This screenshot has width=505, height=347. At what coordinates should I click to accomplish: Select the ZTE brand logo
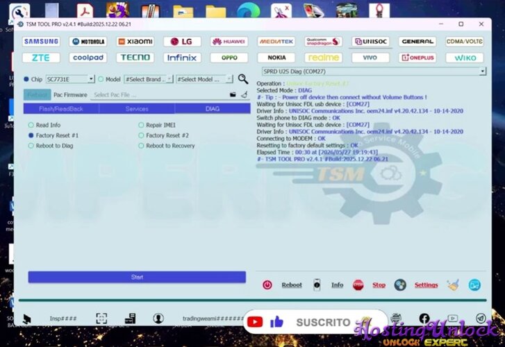[41, 58]
